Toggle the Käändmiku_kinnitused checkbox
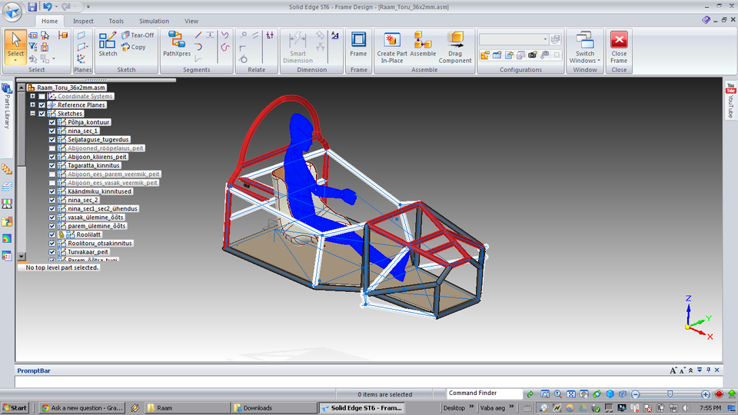The width and height of the screenshot is (738, 415). pos(52,191)
